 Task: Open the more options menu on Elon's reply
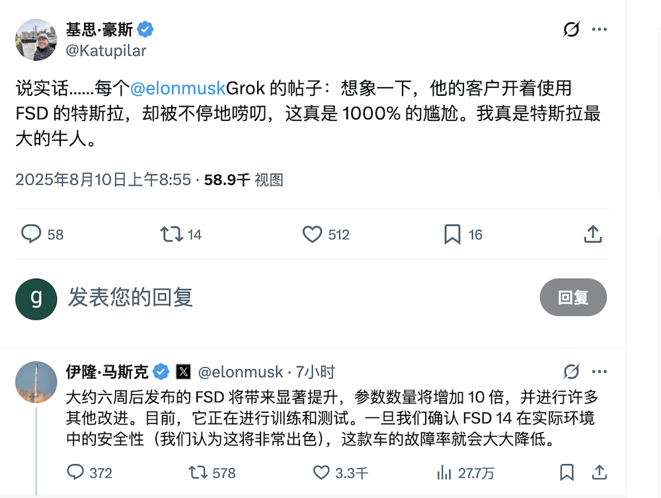(599, 371)
